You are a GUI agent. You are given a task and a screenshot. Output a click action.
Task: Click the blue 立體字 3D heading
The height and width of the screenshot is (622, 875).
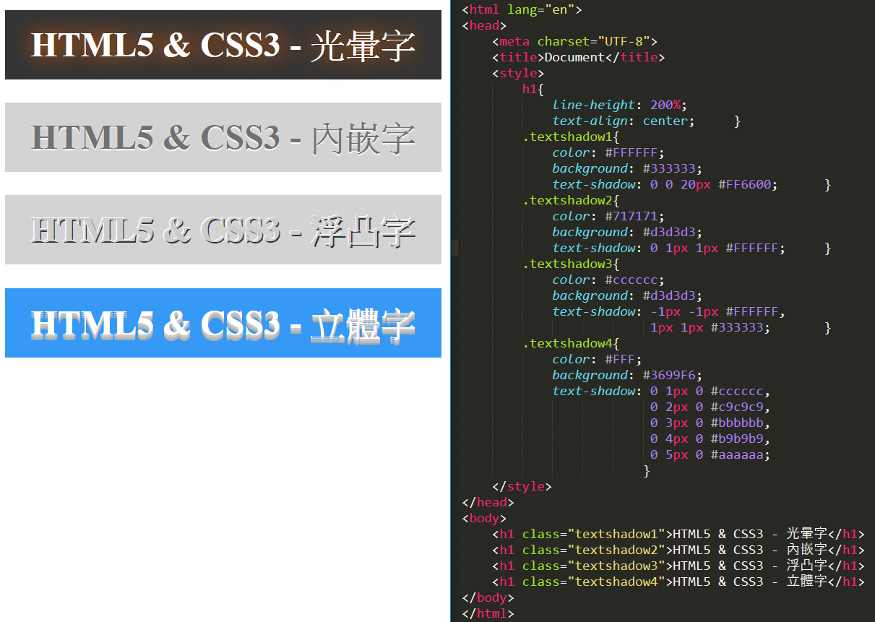coord(223,324)
